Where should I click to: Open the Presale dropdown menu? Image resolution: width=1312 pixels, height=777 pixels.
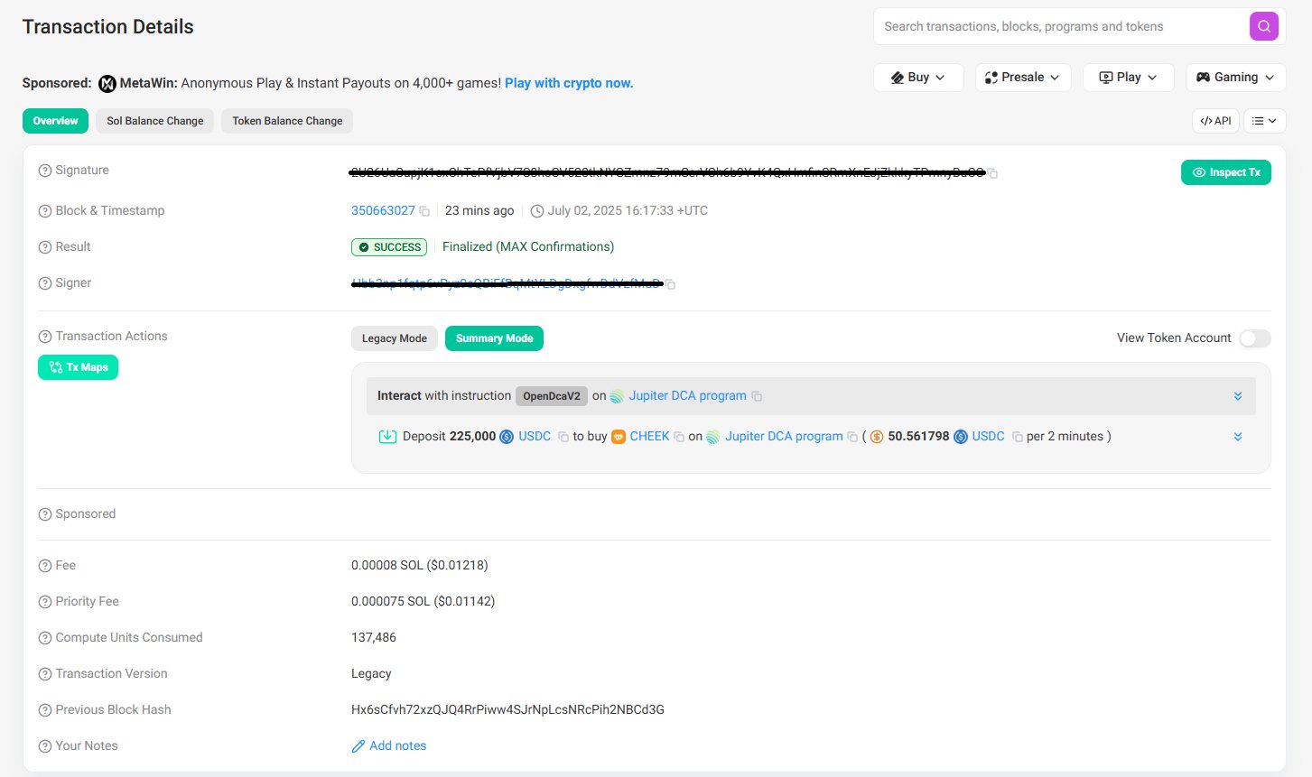tap(1023, 78)
